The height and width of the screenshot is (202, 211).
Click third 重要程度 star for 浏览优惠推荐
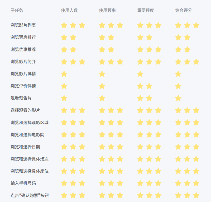click(158, 50)
